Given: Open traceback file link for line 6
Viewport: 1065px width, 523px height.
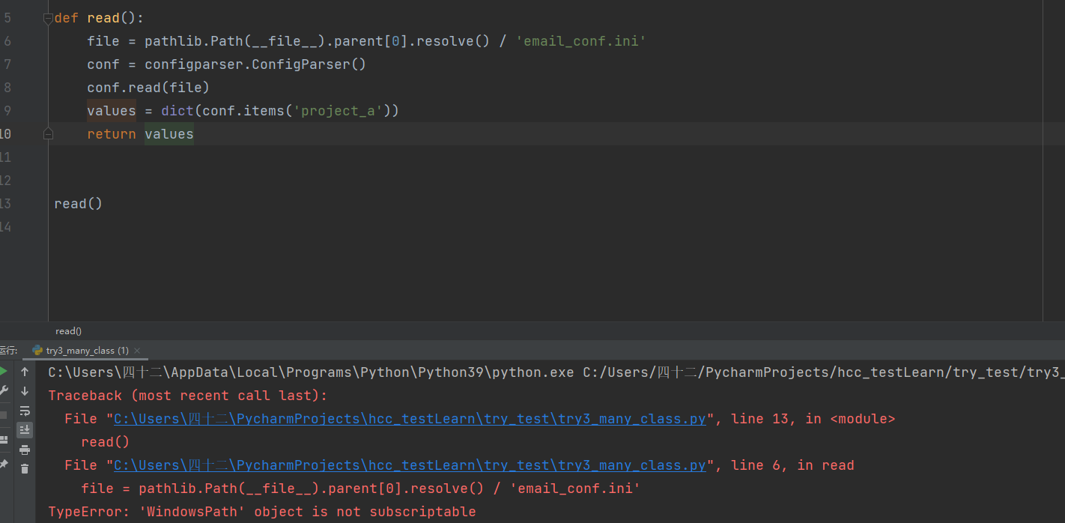Looking at the screenshot, I should click(x=410, y=465).
